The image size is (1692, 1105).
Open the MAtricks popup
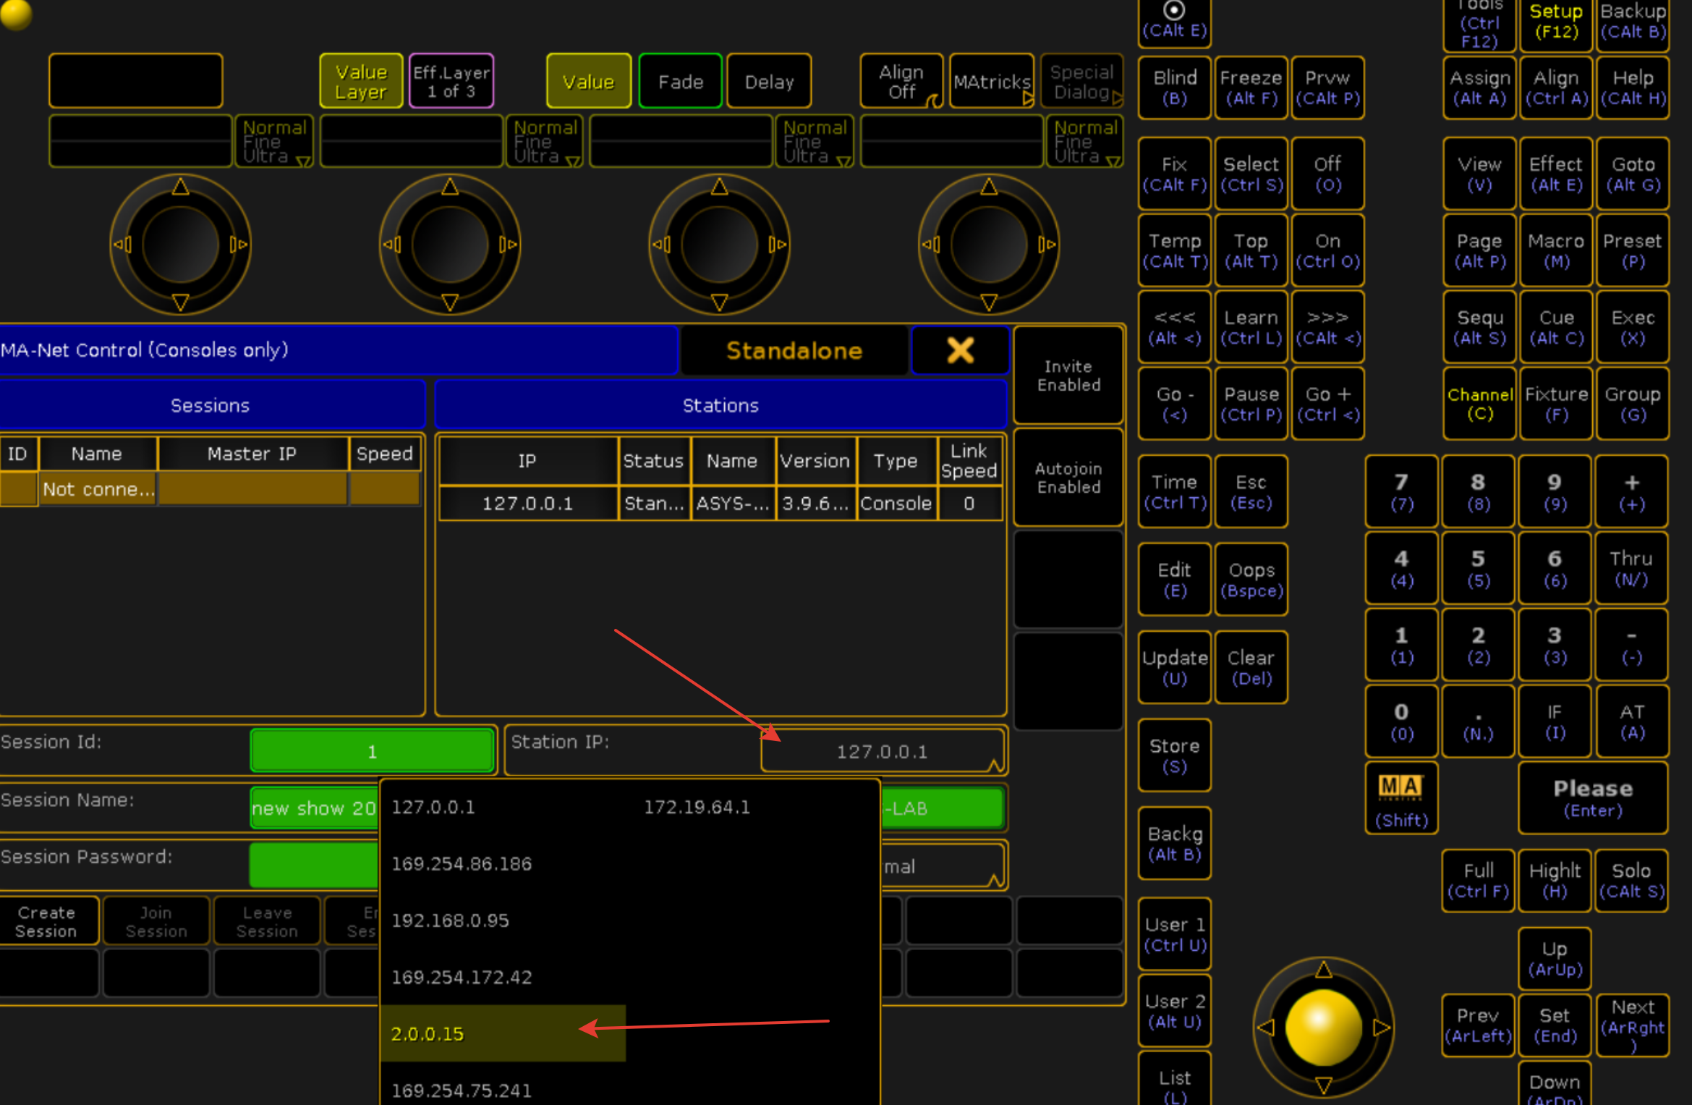pyautogui.click(x=991, y=81)
